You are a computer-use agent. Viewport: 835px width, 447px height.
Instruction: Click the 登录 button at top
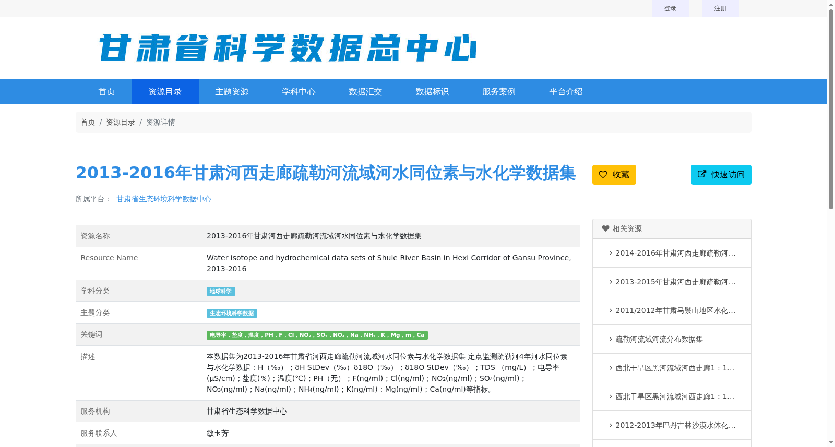coord(670,8)
